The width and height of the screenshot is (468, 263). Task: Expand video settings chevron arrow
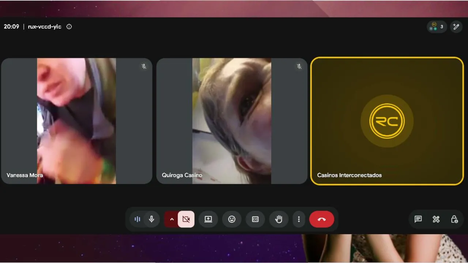pyautogui.click(x=171, y=219)
